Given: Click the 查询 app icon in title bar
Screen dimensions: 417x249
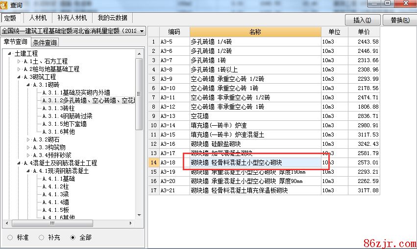Looking at the screenshot, I should click(5, 5).
